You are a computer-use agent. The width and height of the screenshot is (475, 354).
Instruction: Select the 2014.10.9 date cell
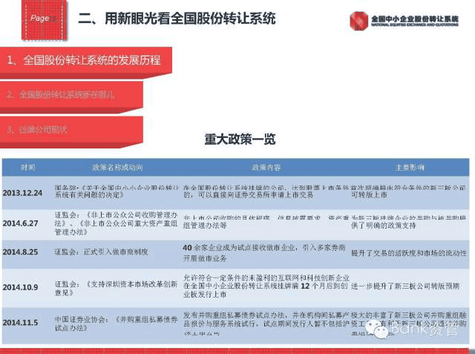(21, 287)
